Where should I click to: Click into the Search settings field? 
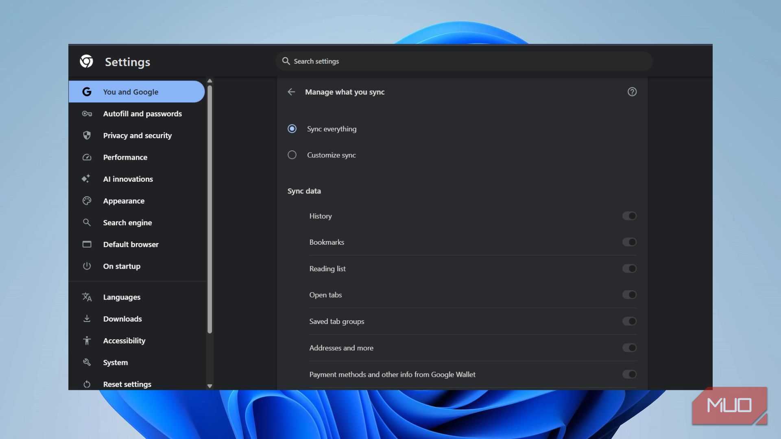(x=464, y=61)
